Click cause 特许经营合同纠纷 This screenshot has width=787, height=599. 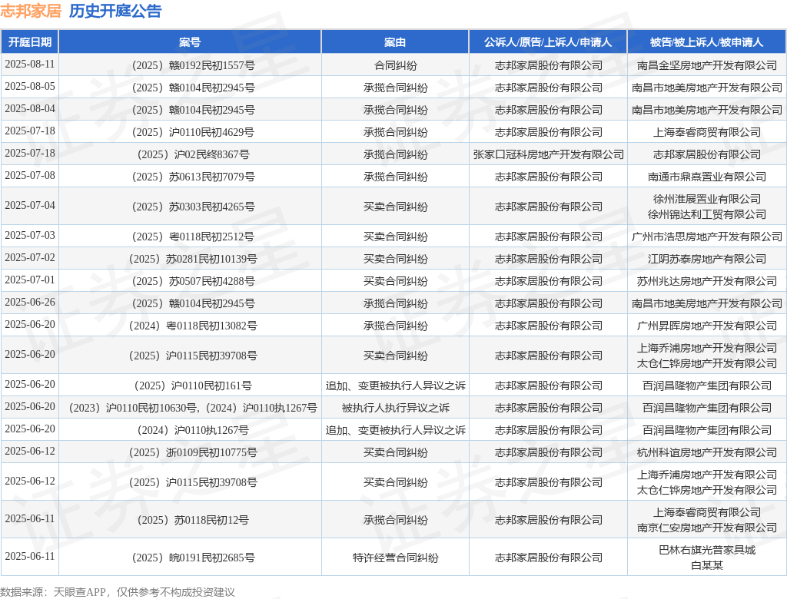coord(395,558)
